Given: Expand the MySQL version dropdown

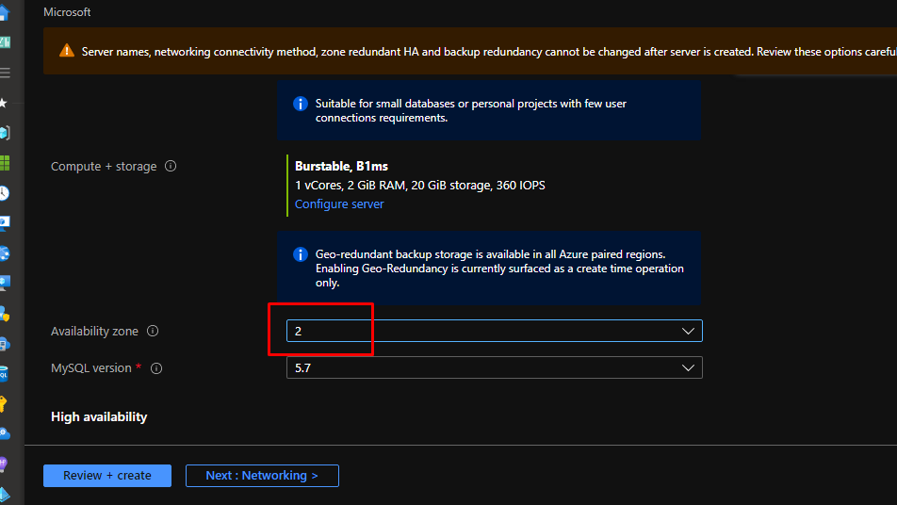Looking at the screenshot, I should (494, 368).
